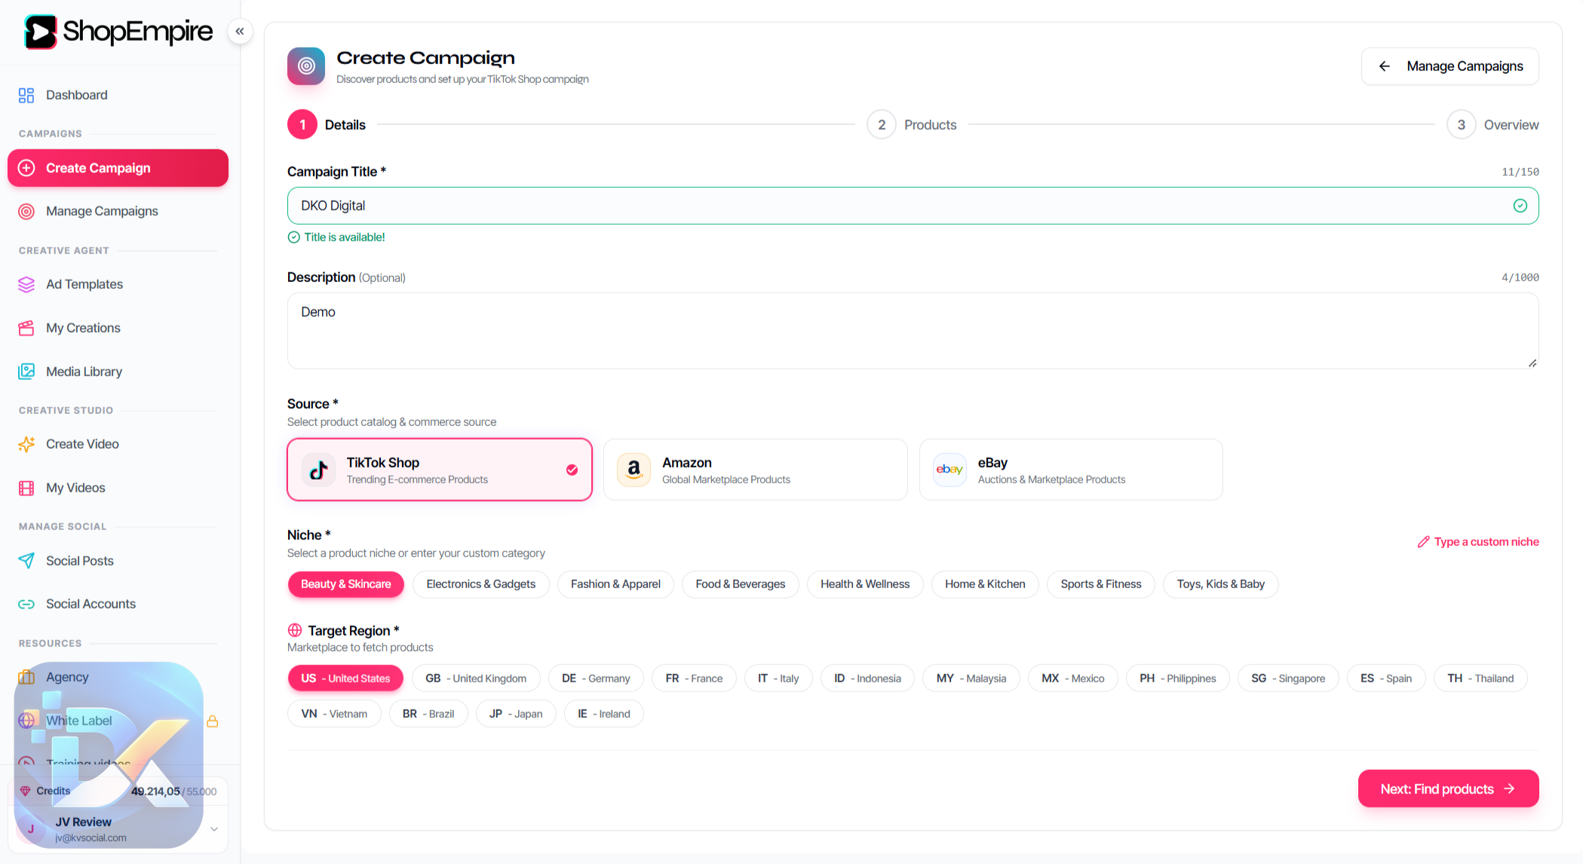Collapse the sidebar with double-chevron icon
The height and width of the screenshot is (864, 1583).
(240, 32)
